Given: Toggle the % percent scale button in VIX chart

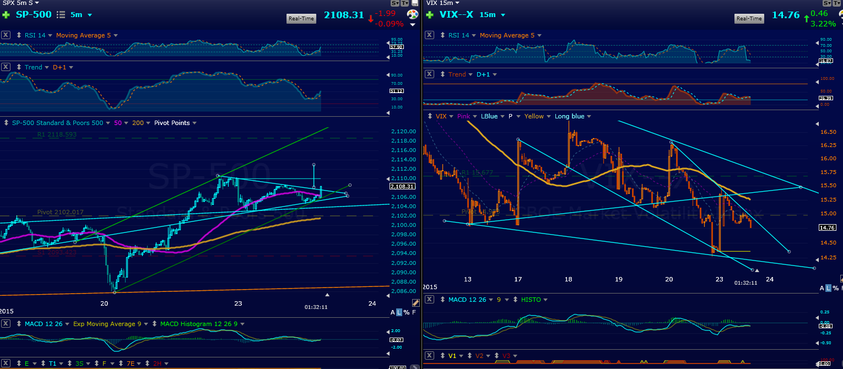Looking at the screenshot, I should coord(836,288).
